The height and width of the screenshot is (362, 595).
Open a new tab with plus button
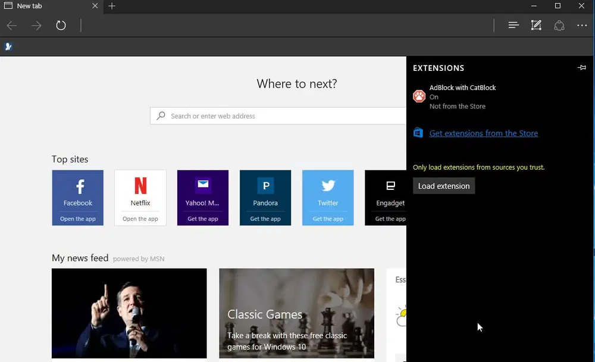coord(112,7)
